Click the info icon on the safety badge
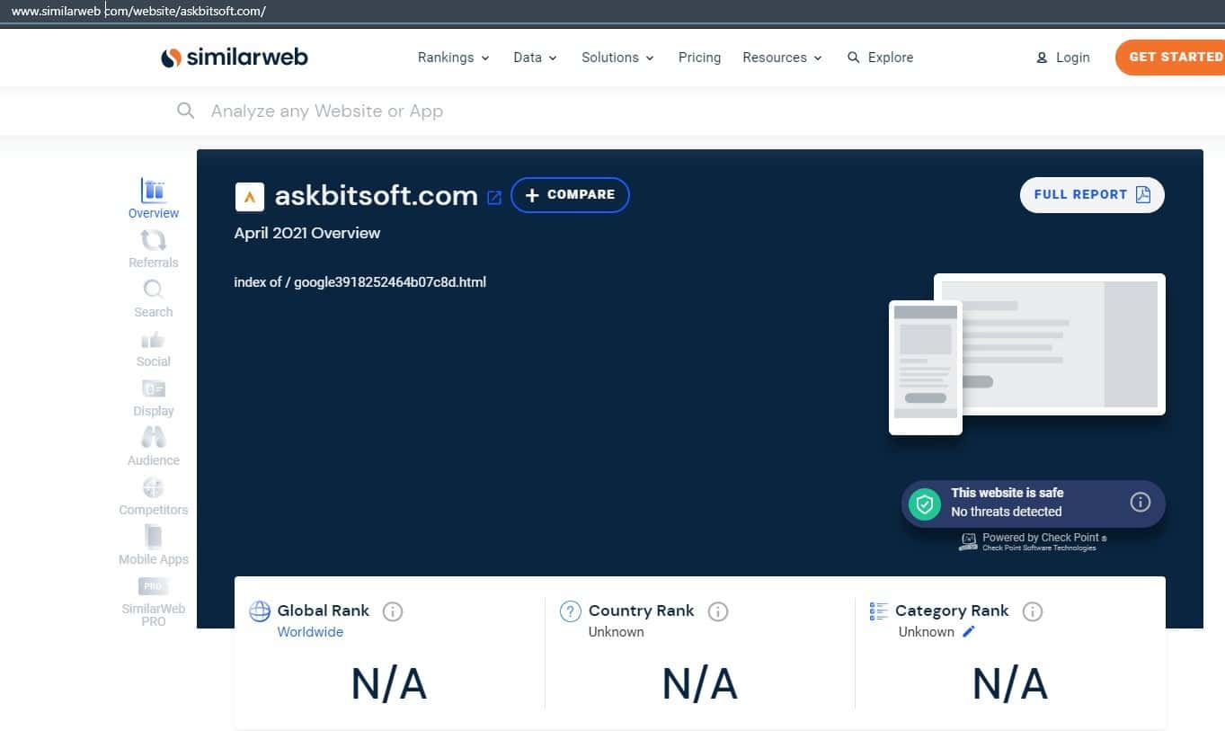This screenshot has width=1225, height=731. coord(1140,502)
